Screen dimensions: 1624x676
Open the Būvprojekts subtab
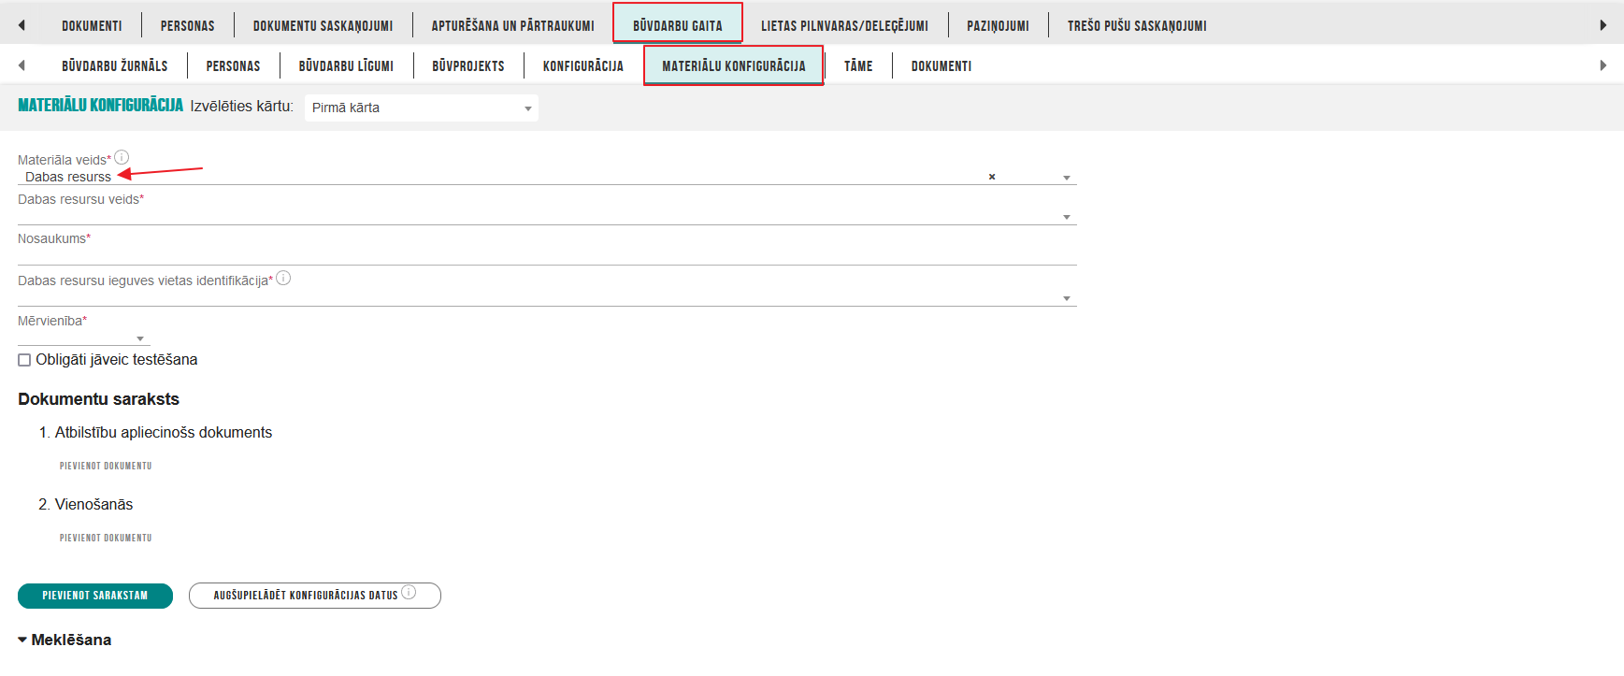point(468,66)
